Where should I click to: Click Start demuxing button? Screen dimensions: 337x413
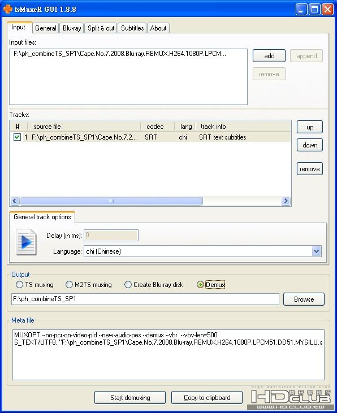coord(130,397)
